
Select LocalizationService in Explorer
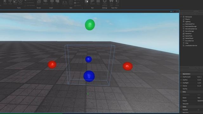coord(191,46)
